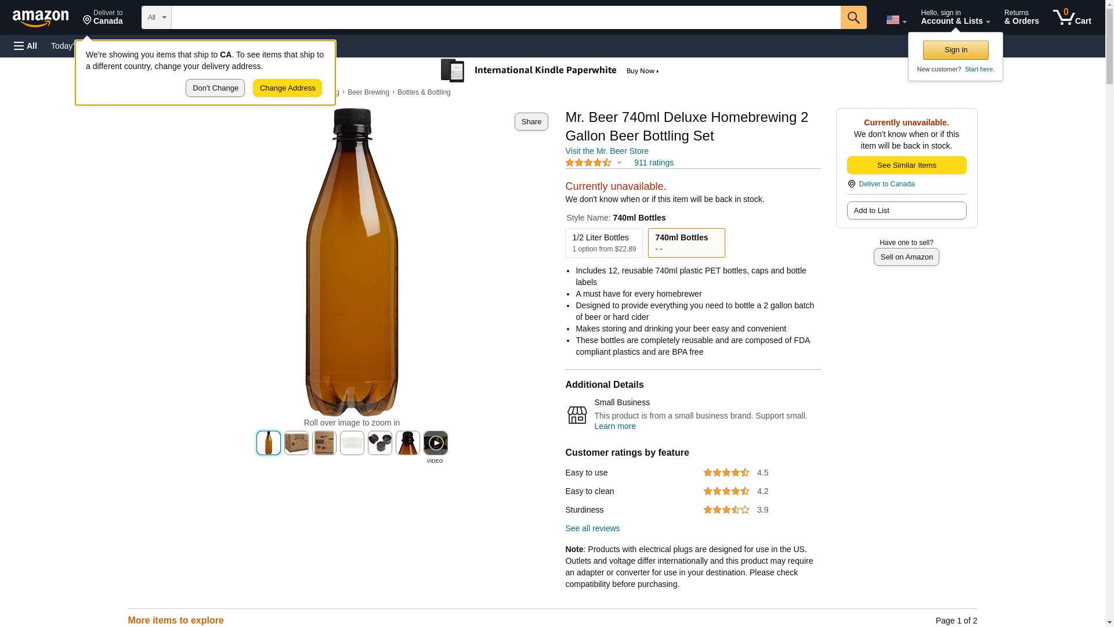This screenshot has width=1114, height=627.
Task: Open the Add to List dropdown
Action: pos(906,210)
